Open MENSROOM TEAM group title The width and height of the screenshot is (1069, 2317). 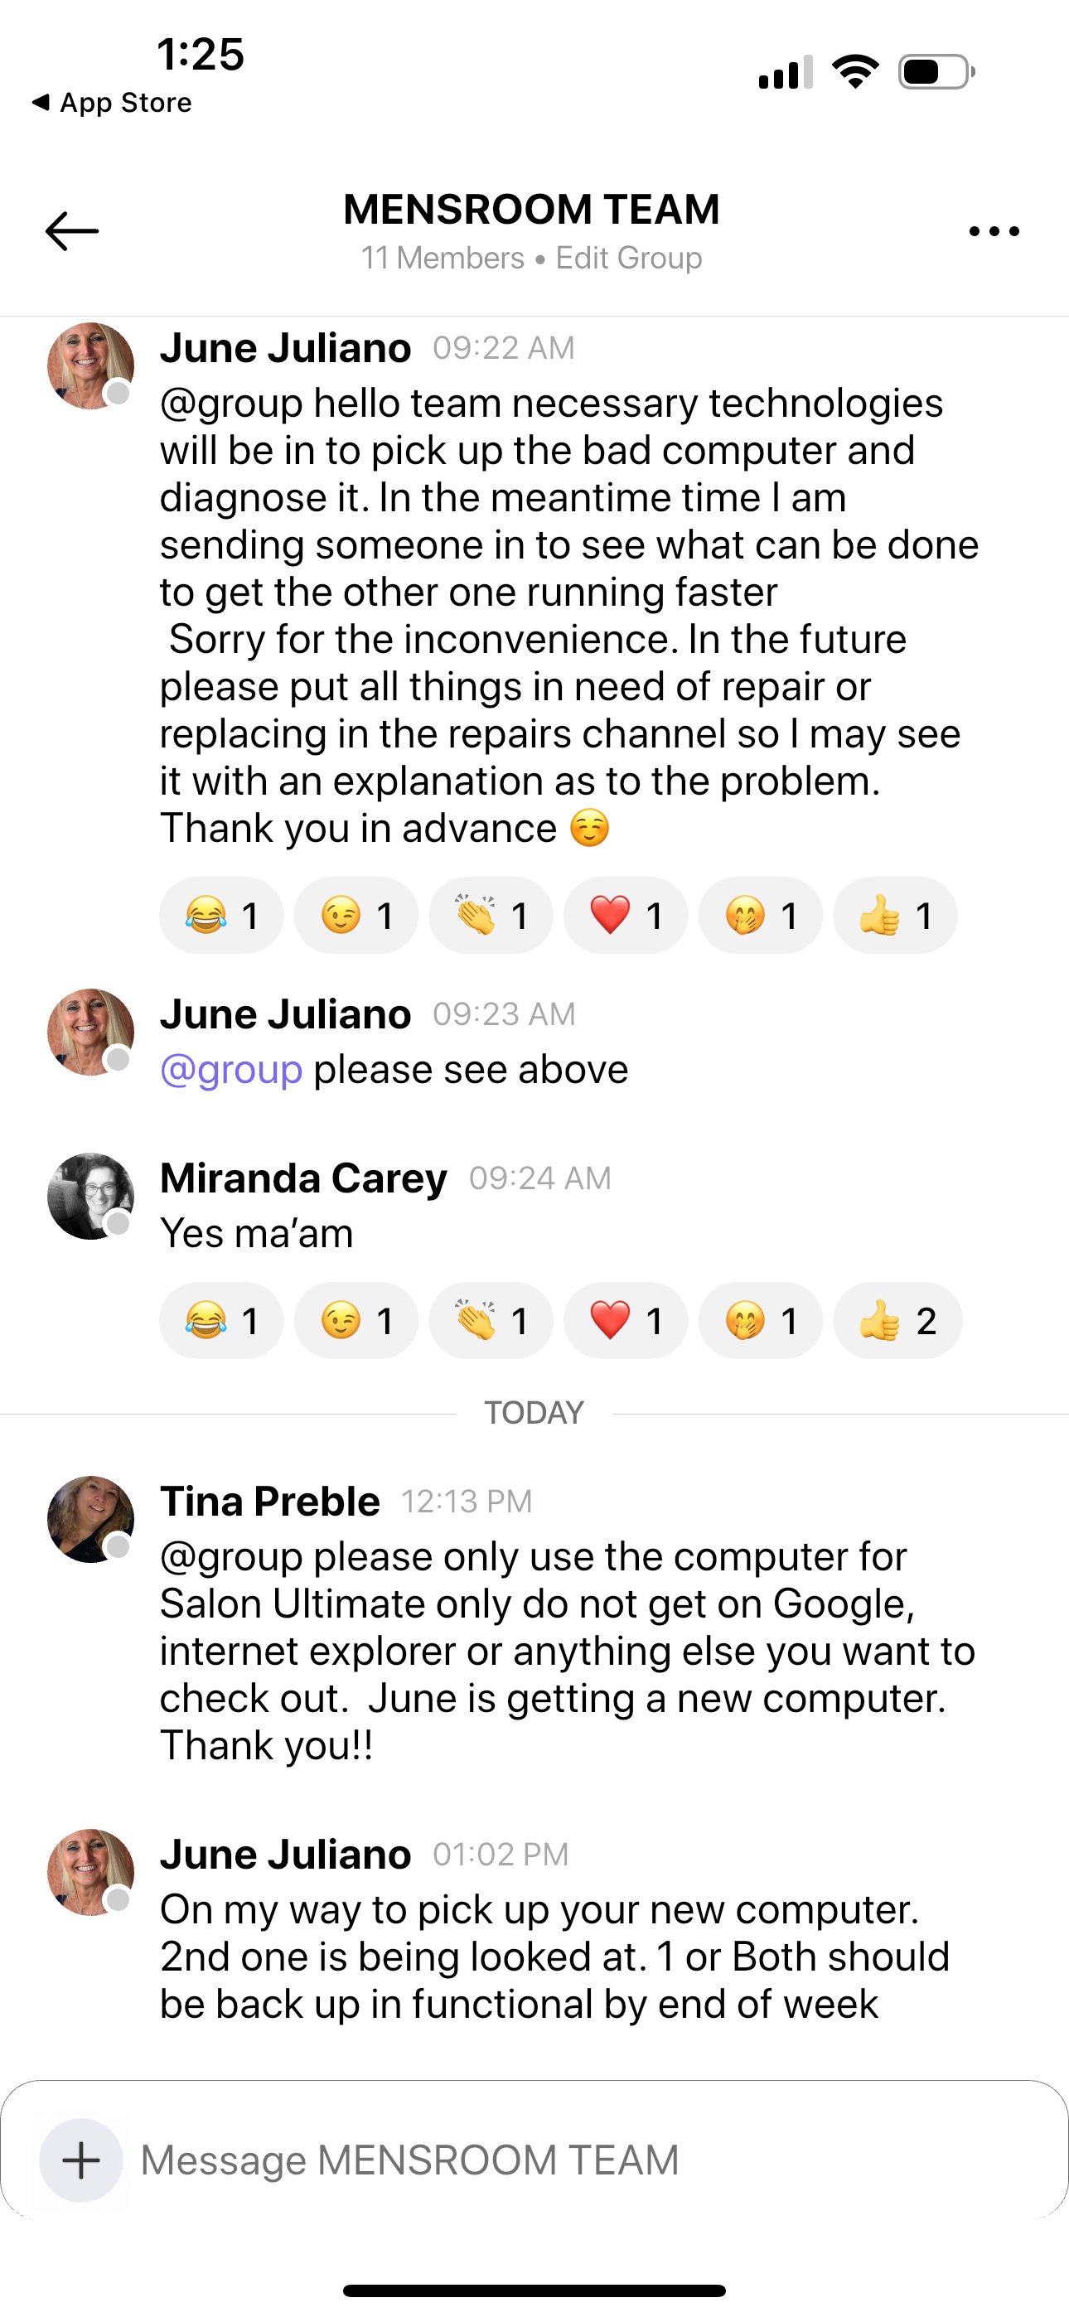click(532, 210)
